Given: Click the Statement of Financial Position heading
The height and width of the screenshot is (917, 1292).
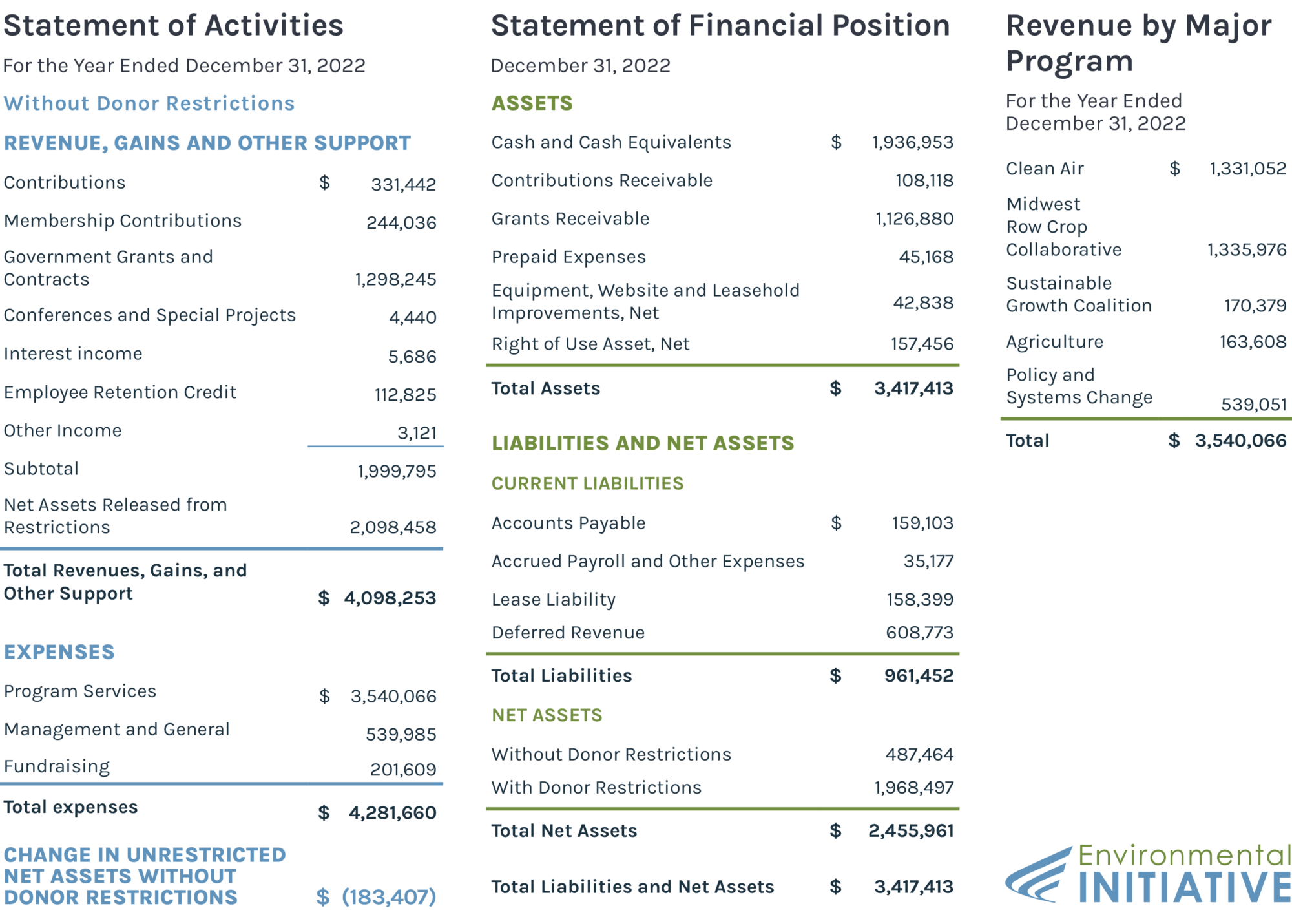Looking at the screenshot, I should (720, 26).
